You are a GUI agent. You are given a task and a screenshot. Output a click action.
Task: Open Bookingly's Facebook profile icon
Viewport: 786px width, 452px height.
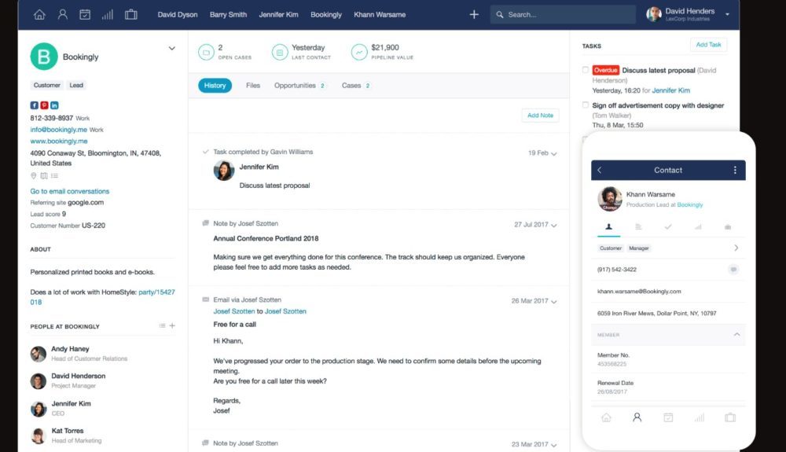[35, 105]
